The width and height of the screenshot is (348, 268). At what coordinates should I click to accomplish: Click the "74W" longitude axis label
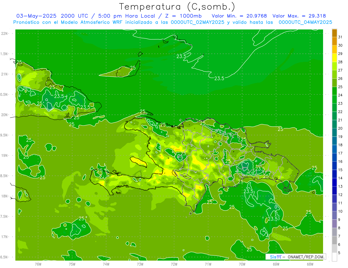(x=106, y=264)
